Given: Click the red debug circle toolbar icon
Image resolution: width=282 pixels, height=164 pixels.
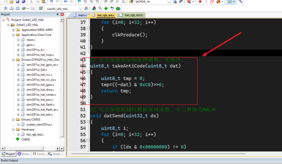Looking at the screenshot, I should click(200, 2).
